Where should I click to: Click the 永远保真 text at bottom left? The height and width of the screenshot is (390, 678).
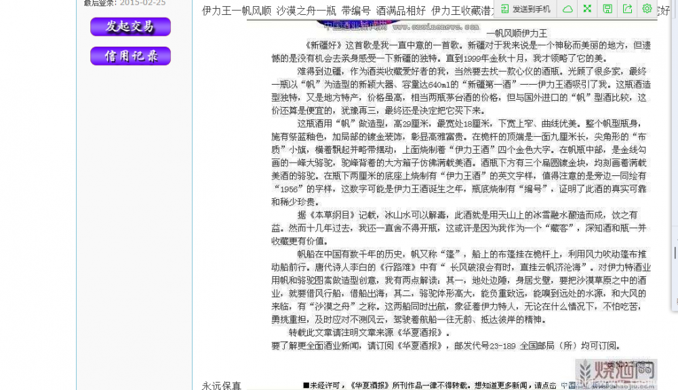click(222, 385)
